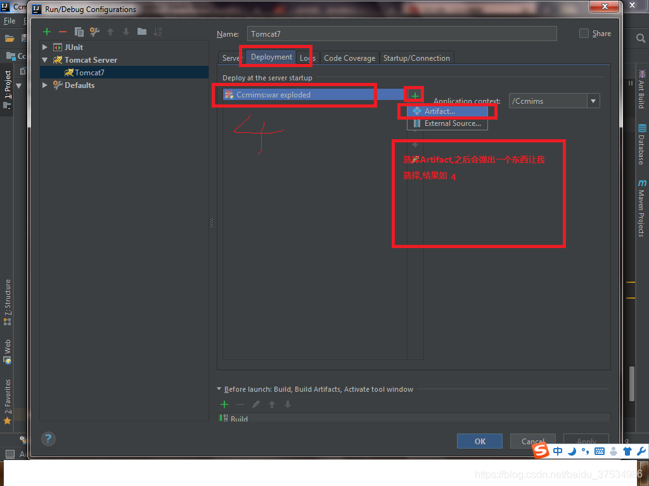Move the before-launch task down
The image size is (649, 486).
pos(288,404)
